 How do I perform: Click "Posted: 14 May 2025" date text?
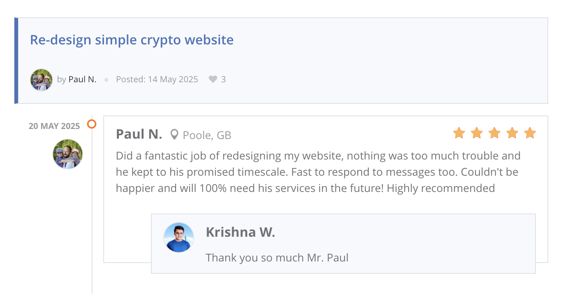(x=157, y=80)
